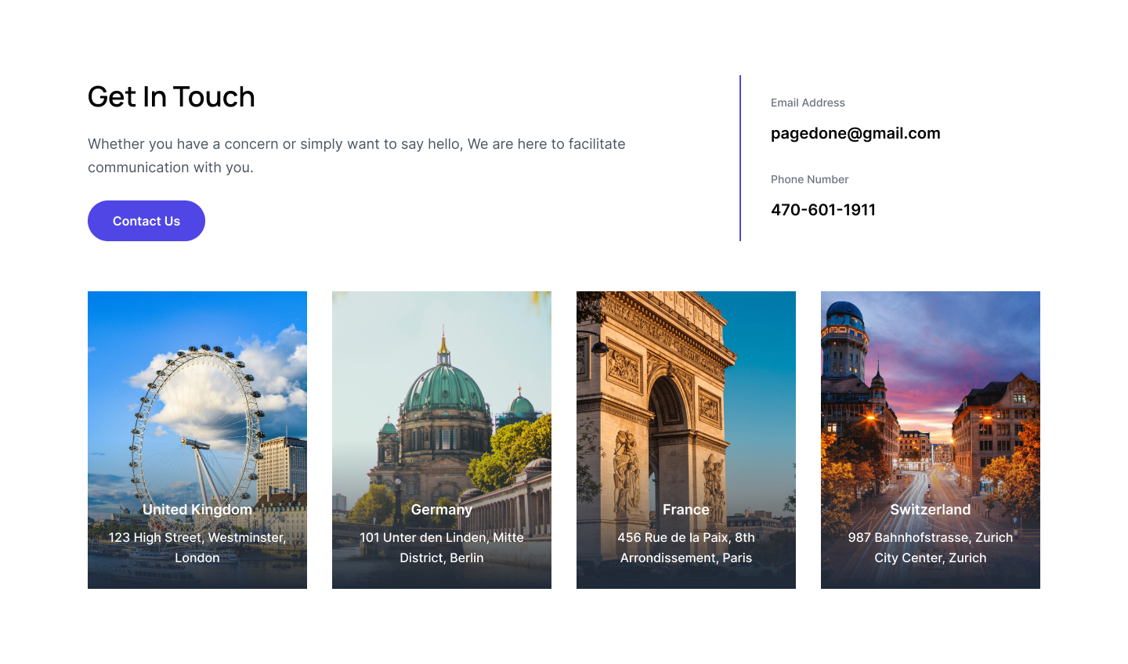Click the 456 Rue de la Paix address

[686, 547]
